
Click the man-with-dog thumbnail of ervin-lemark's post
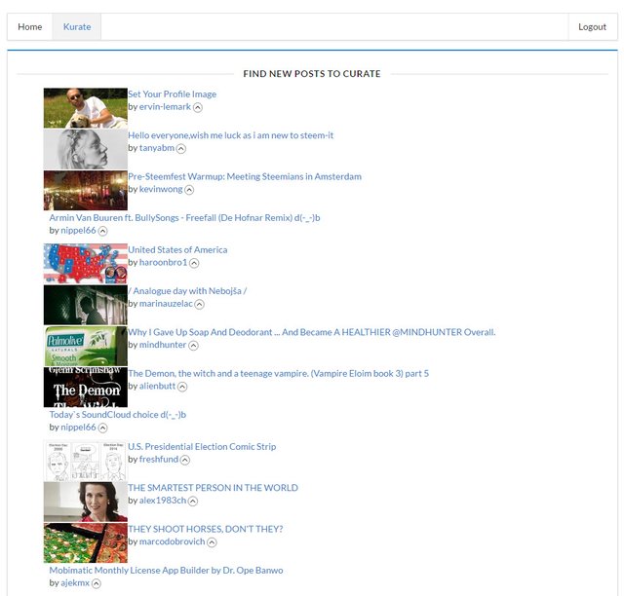coord(86,108)
